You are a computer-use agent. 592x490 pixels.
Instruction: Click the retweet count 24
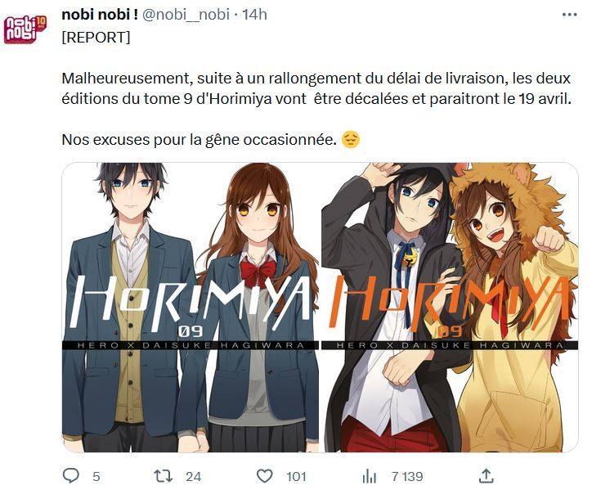(x=193, y=477)
